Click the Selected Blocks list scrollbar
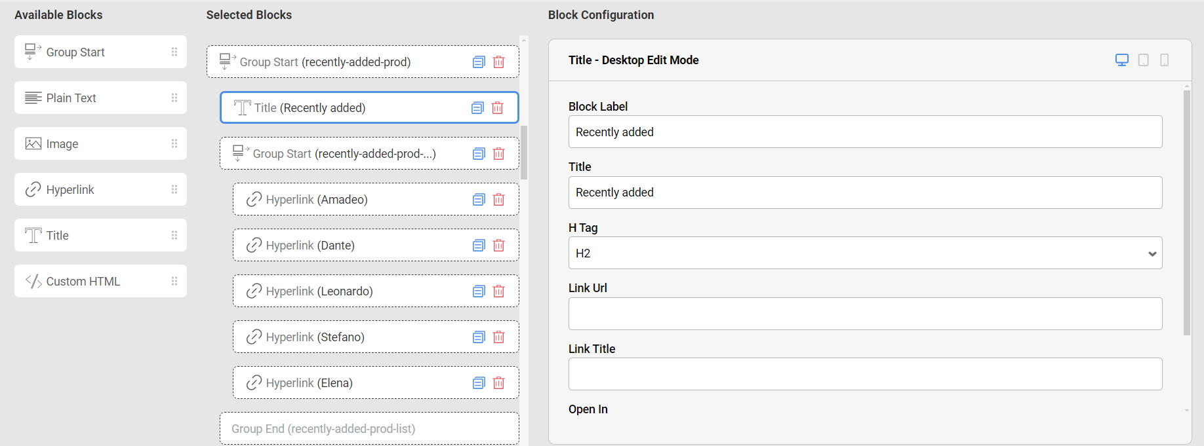 coord(524,152)
